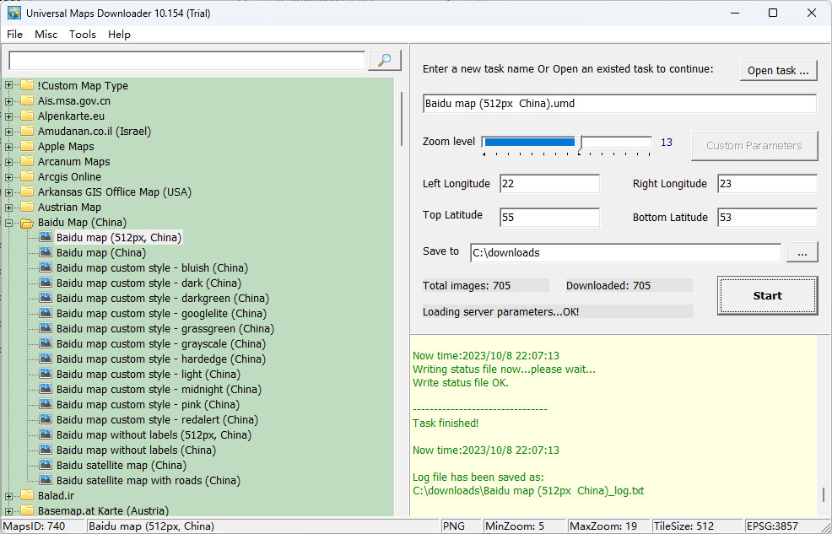Open the Misc menu
Image resolution: width=832 pixels, height=534 pixels.
pyautogui.click(x=46, y=35)
